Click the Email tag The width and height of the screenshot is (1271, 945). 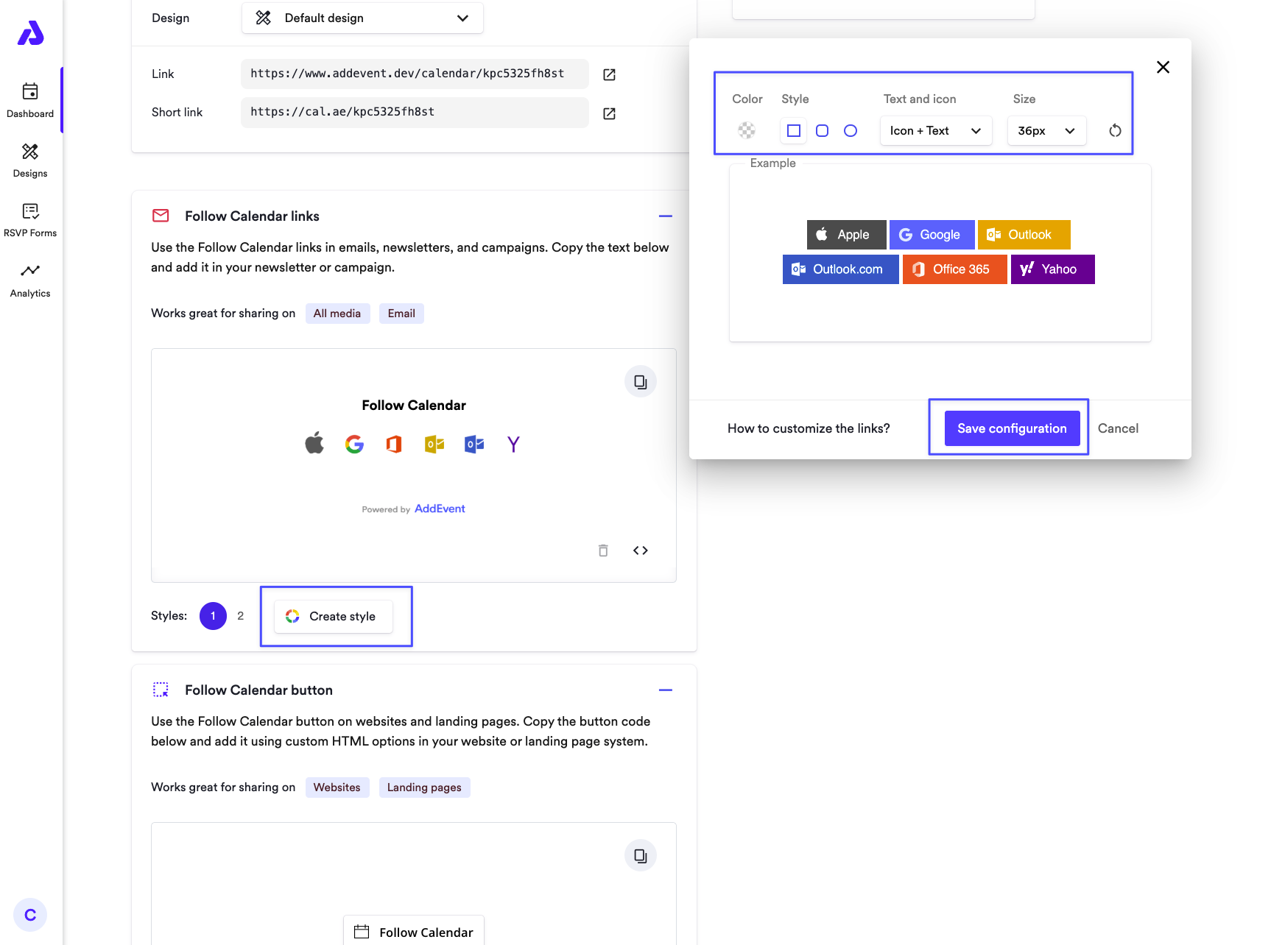tap(401, 314)
